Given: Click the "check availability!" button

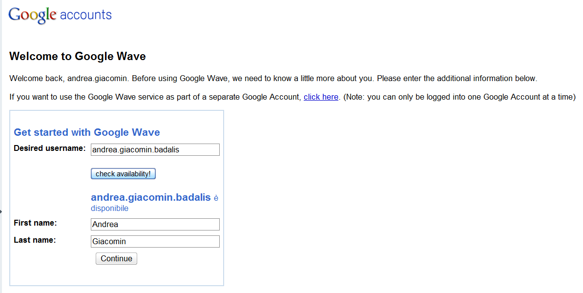Looking at the screenshot, I should tap(123, 174).
